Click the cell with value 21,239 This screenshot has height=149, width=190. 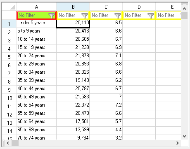(73, 49)
